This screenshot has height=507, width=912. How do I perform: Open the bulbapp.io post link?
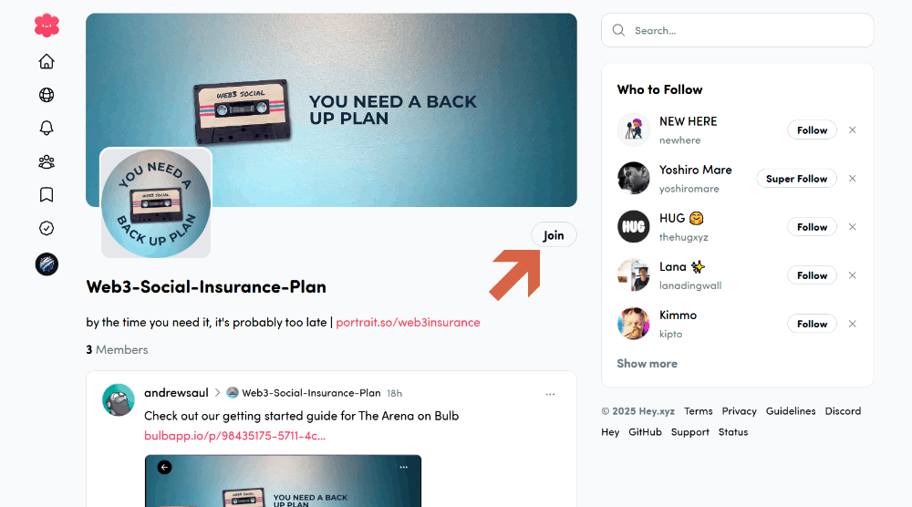pos(235,436)
